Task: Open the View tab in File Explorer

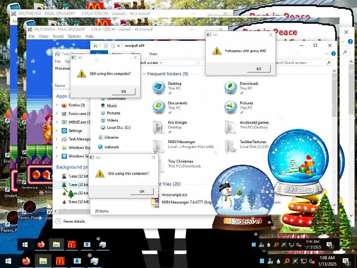Action: (153, 54)
